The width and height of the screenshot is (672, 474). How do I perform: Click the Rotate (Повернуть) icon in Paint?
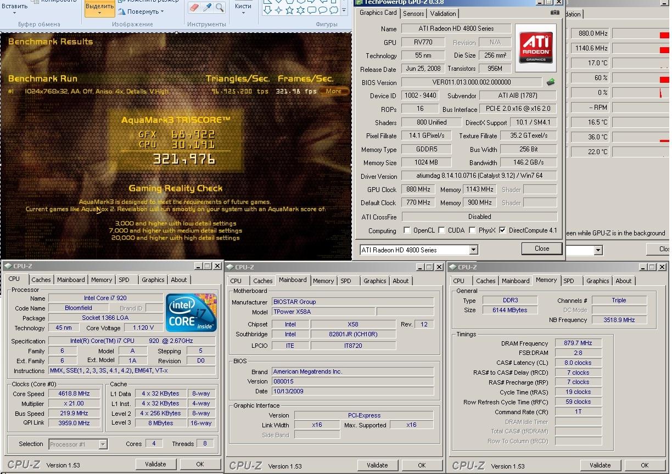[121, 12]
